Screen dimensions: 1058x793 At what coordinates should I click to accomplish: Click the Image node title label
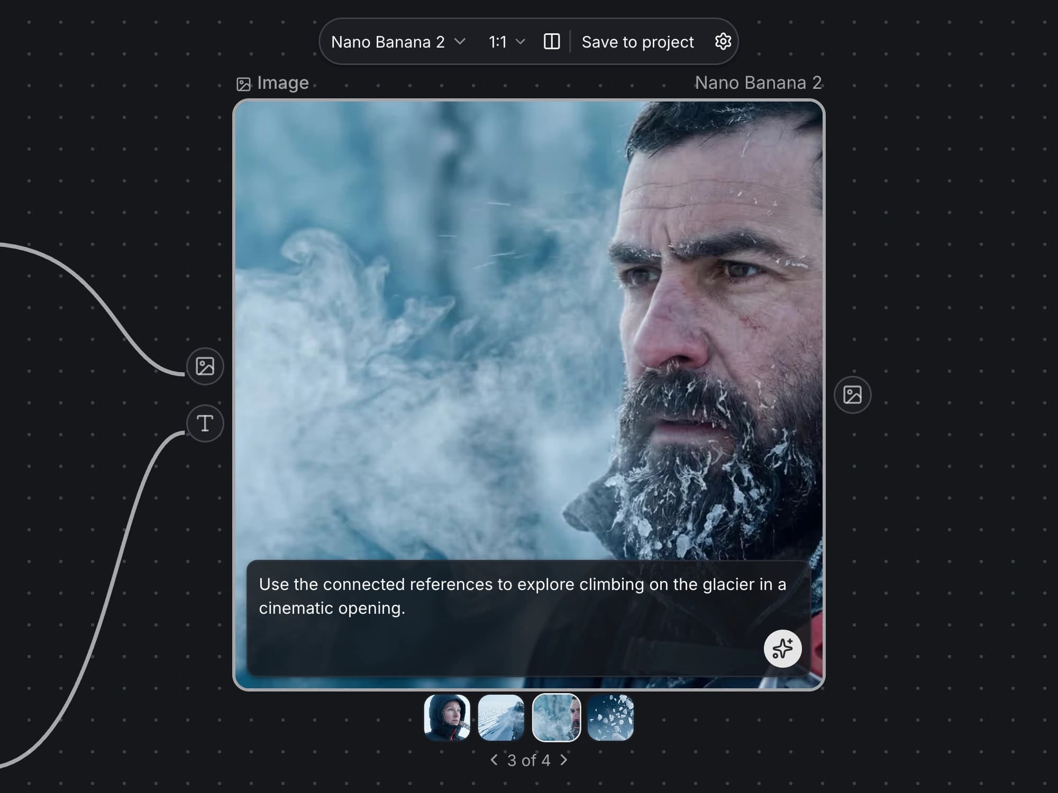tap(282, 83)
